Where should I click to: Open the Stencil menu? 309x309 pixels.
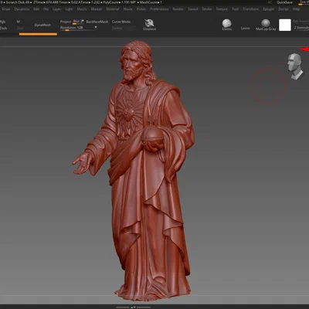tap(193, 9)
